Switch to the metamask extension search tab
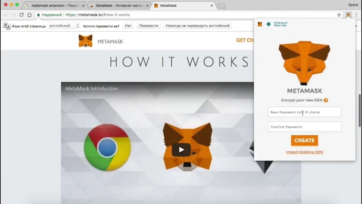 click(55, 5)
